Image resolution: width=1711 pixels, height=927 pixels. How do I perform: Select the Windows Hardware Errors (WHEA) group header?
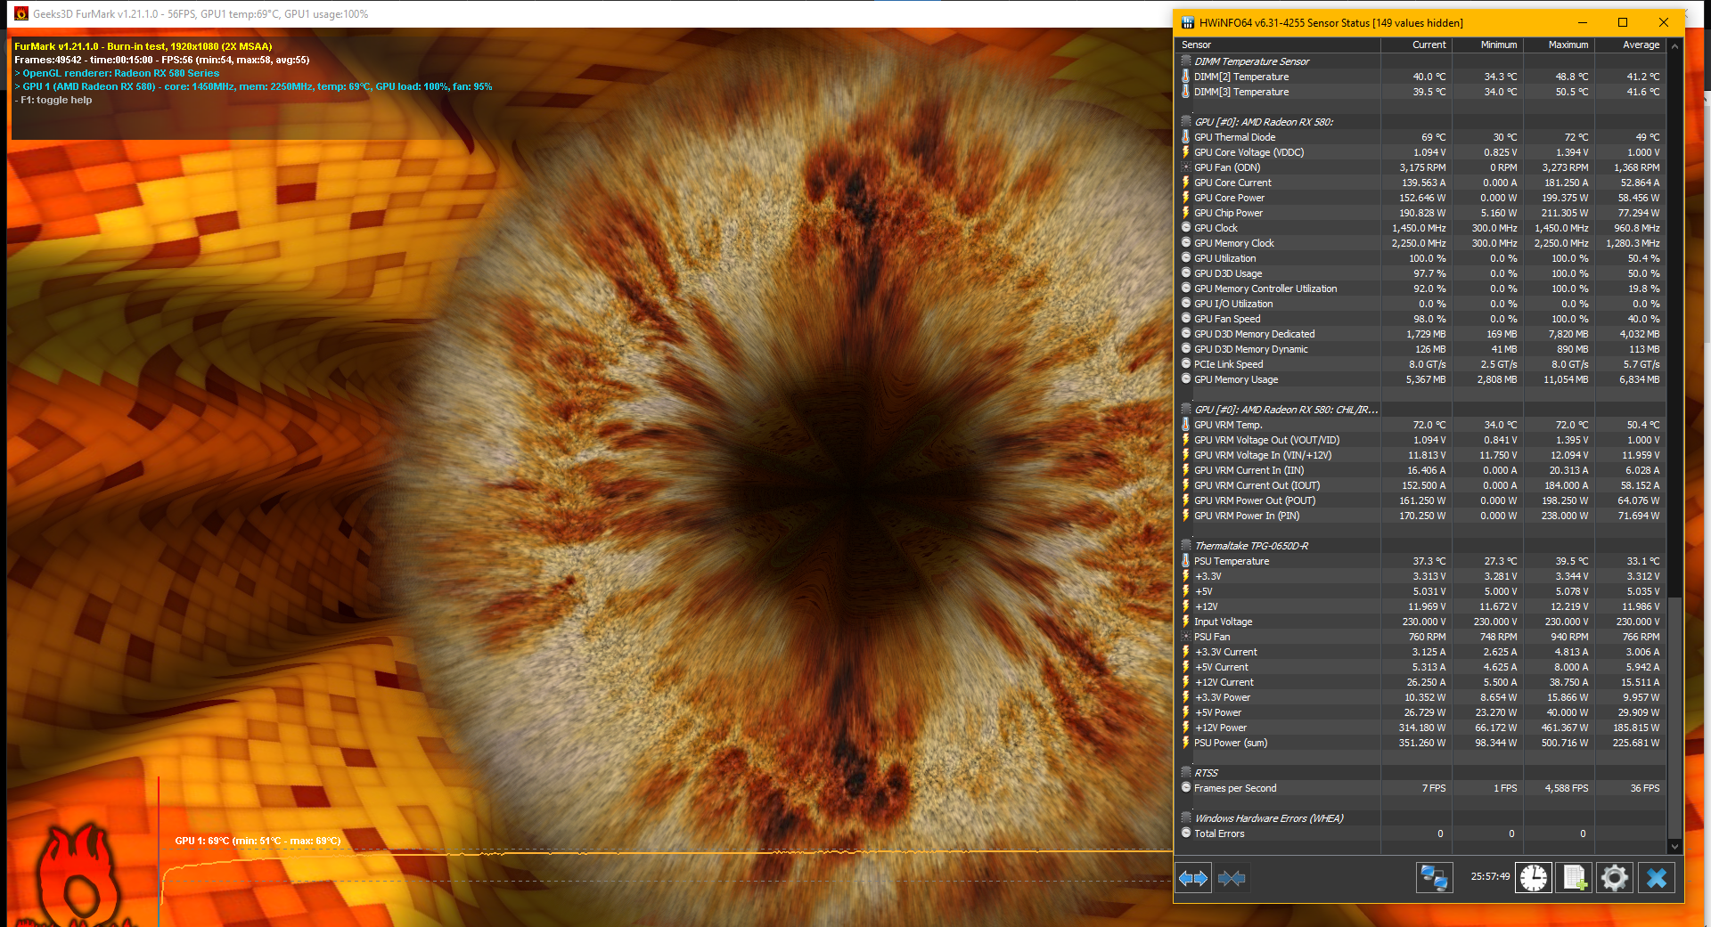coord(1269,818)
